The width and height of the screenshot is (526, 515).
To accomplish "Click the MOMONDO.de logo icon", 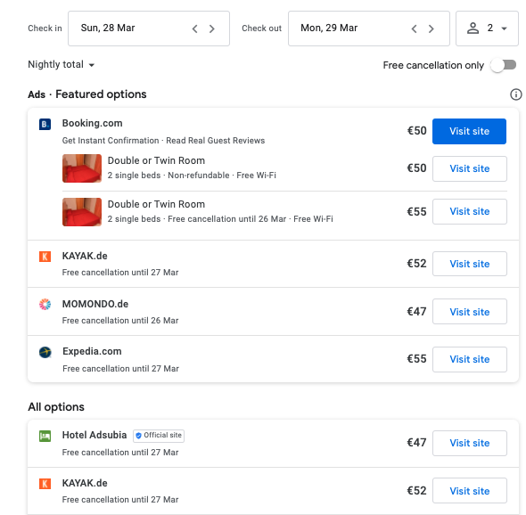I will coord(45,304).
